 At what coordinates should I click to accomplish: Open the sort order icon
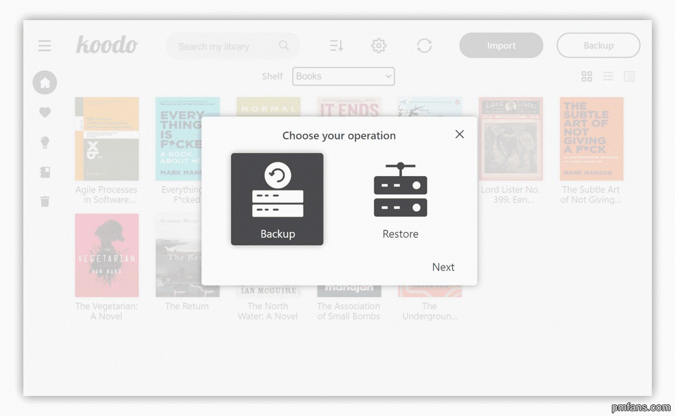336,46
